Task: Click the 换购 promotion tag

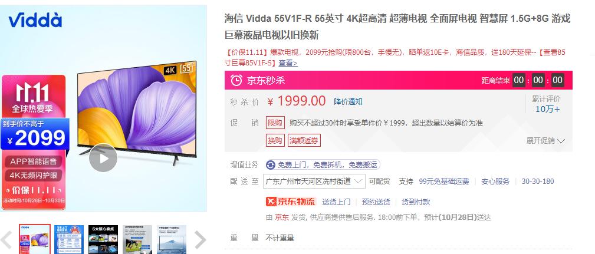Action: [275, 141]
